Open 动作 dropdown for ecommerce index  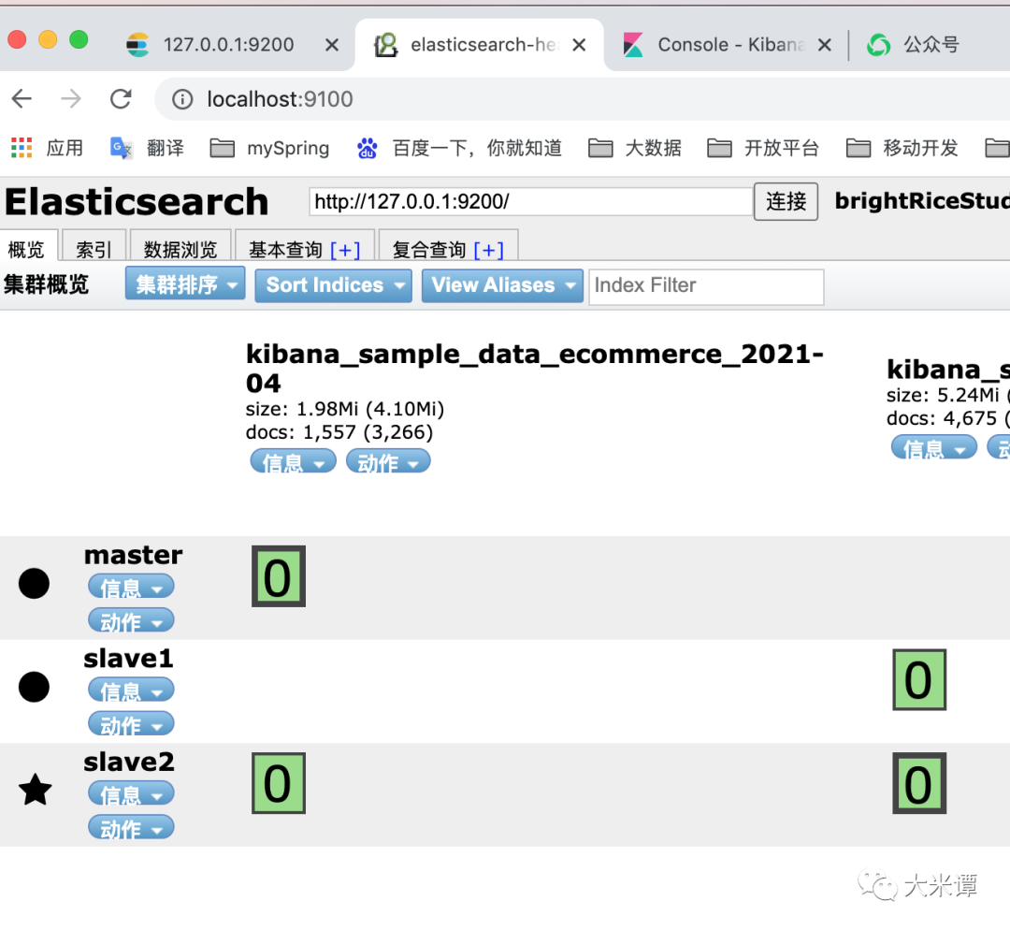(x=388, y=461)
